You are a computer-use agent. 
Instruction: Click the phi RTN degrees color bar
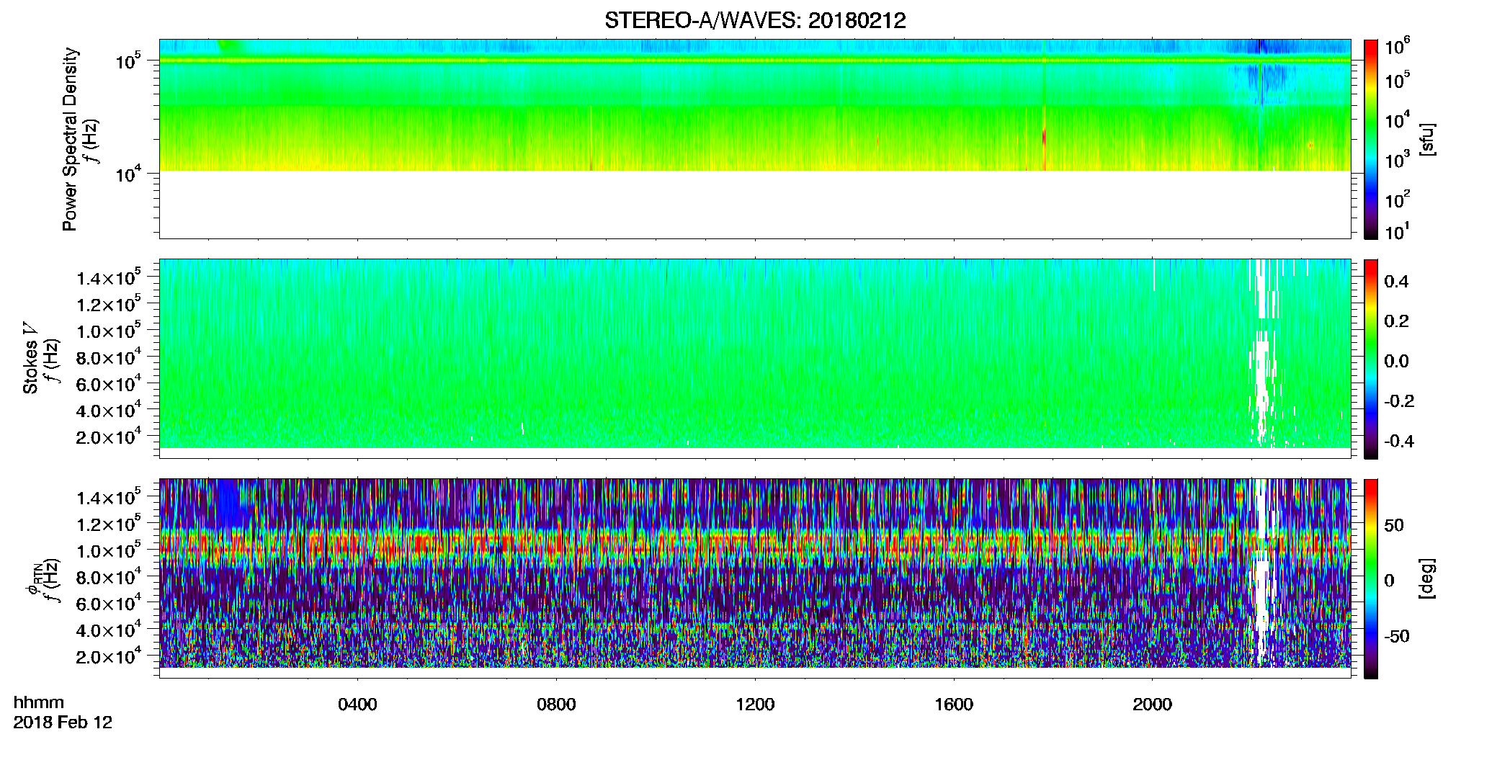point(1370,578)
